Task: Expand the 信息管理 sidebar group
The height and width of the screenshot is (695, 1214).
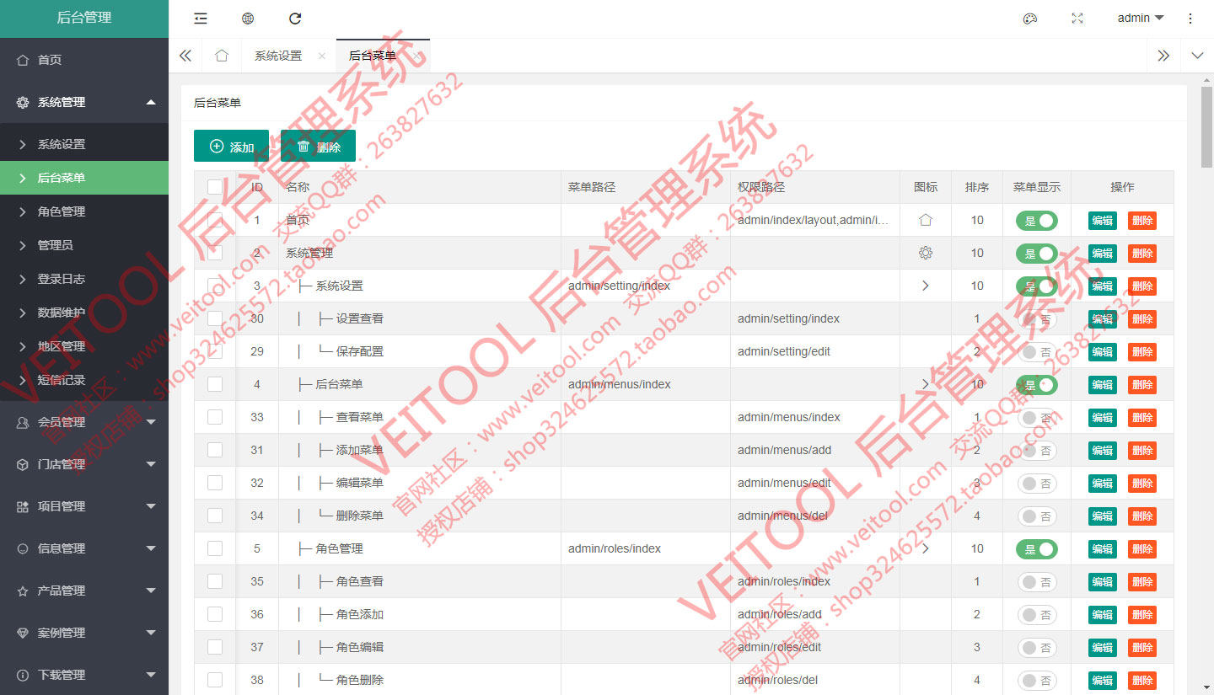Action: click(x=151, y=548)
